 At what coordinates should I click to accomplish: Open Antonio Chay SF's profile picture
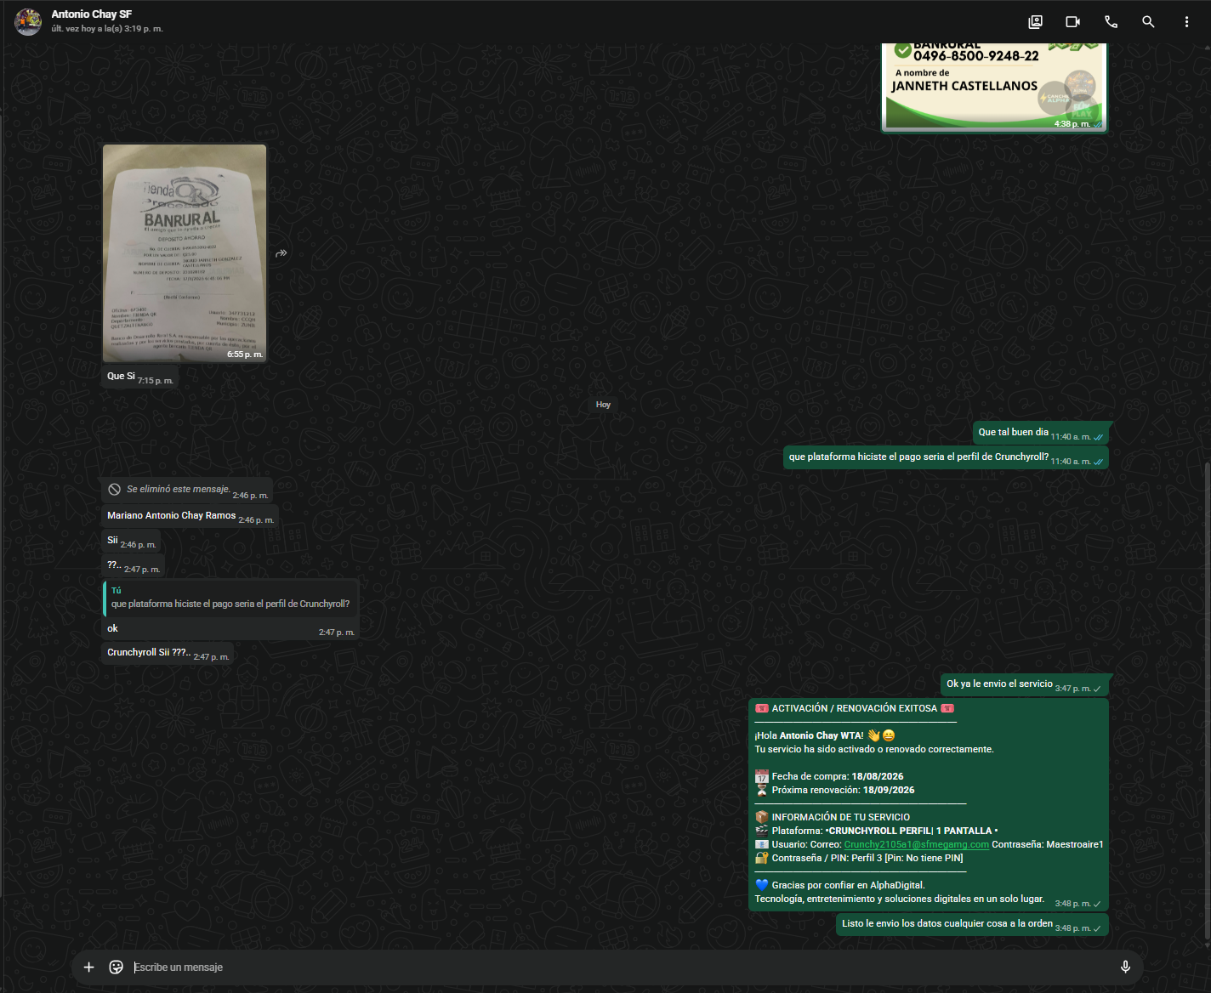click(x=28, y=21)
